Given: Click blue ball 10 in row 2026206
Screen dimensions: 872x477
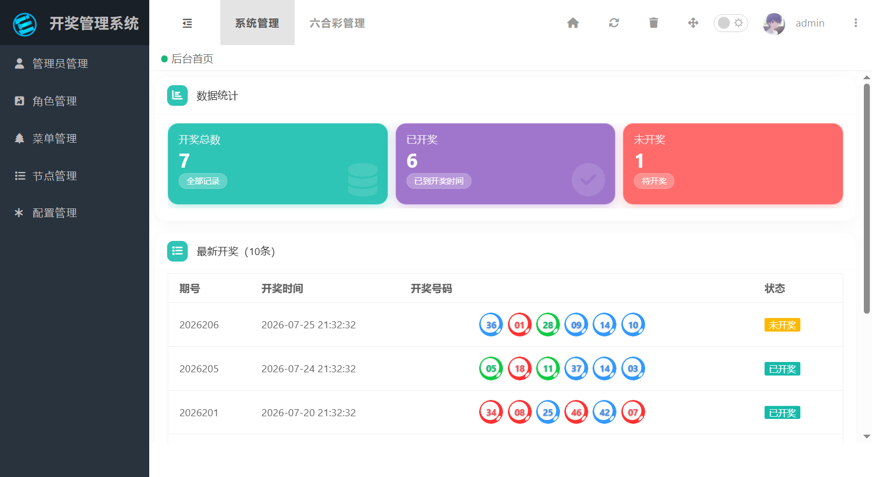Looking at the screenshot, I should [633, 325].
